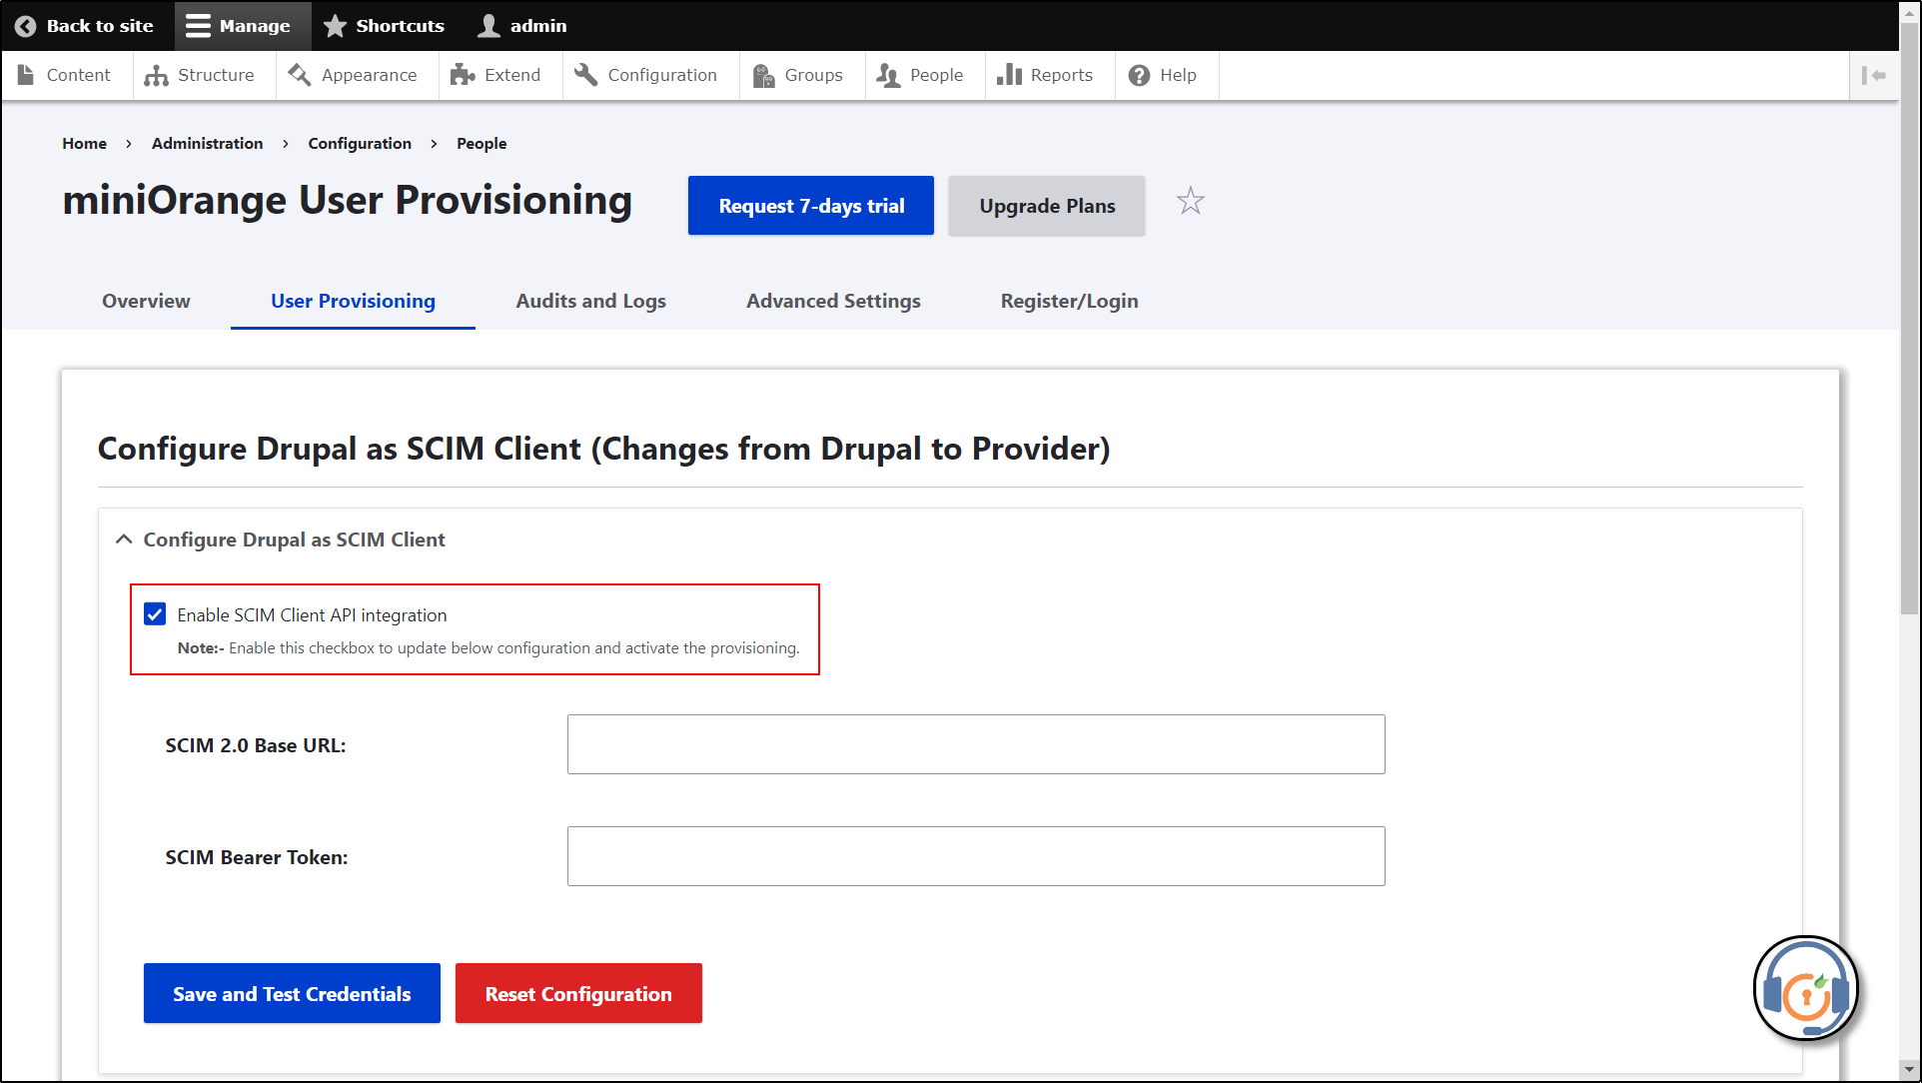Viewport: 1922px width, 1083px height.
Task: Open the Appearance admin menu
Action: (x=357, y=75)
